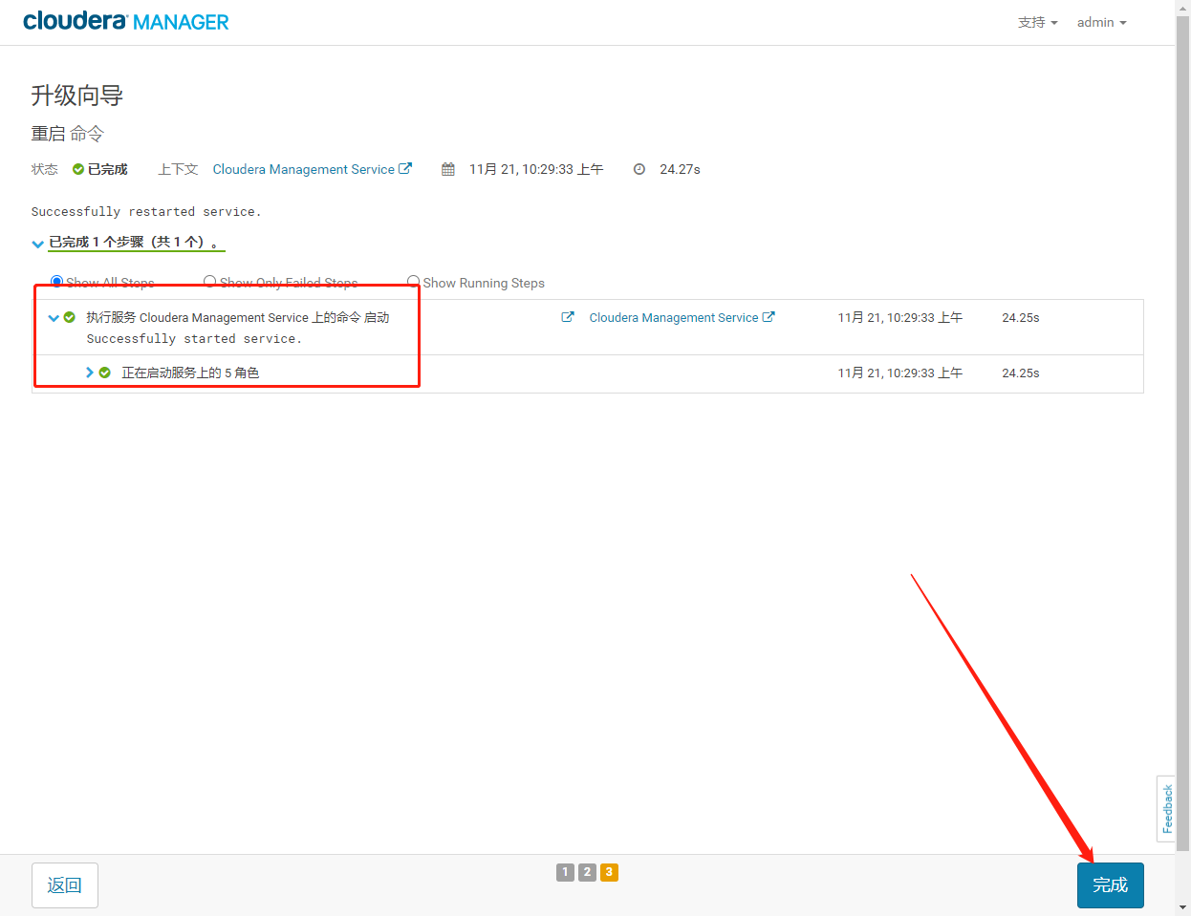
Task: Open the Feedback side tab
Action: click(x=1166, y=808)
